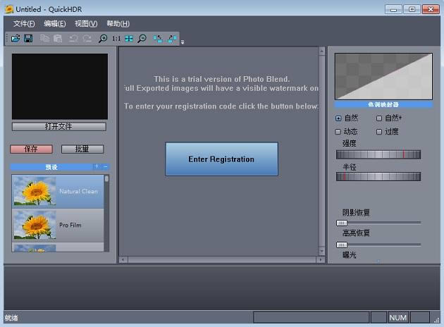This screenshot has height=327, width=444.
Task: Click the preset list vertical scrollbar
Action: click(x=106, y=214)
